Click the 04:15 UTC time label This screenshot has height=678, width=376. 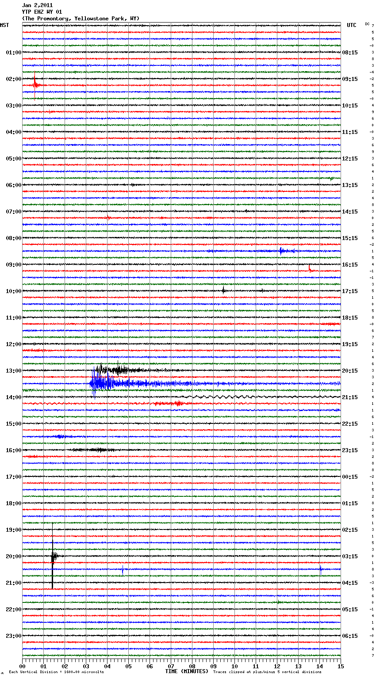(x=350, y=583)
